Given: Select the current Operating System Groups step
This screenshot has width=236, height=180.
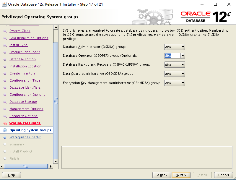Looking at the screenshot, I should pos(30,130).
